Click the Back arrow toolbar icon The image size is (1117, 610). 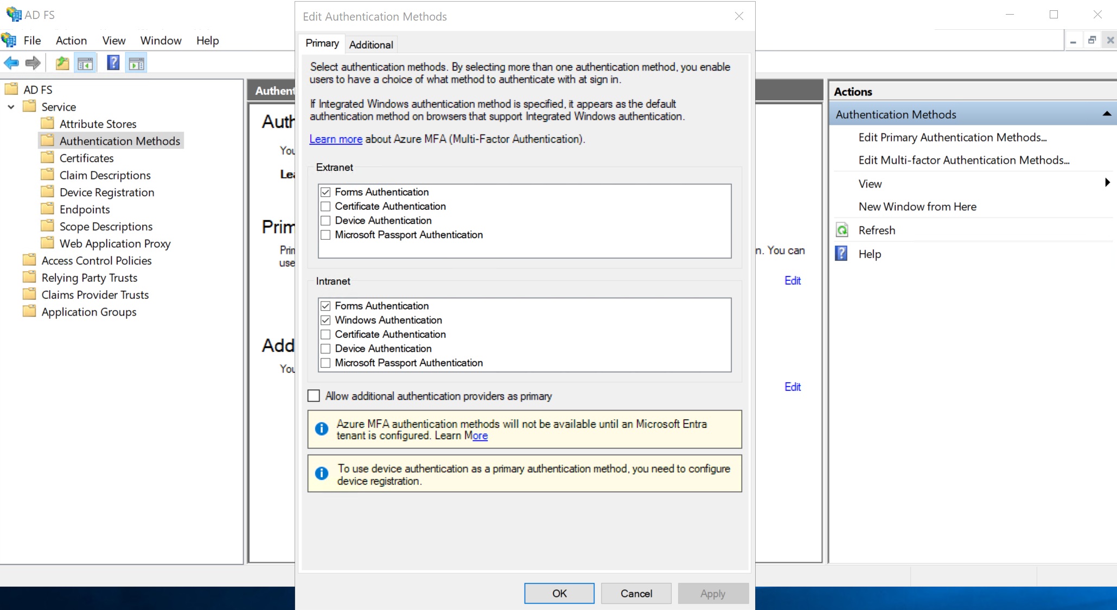coord(11,63)
